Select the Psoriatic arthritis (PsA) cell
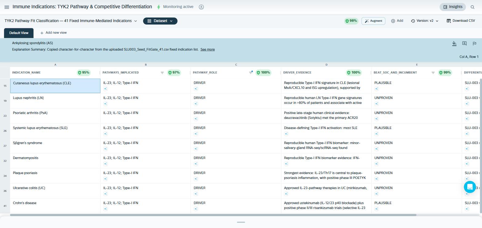The width and height of the screenshot is (482, 228). coord(55,116)
